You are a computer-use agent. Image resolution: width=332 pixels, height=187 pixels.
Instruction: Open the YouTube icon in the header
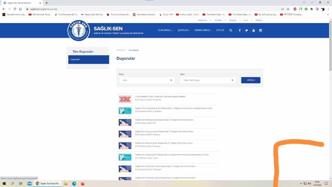point(254,30)
